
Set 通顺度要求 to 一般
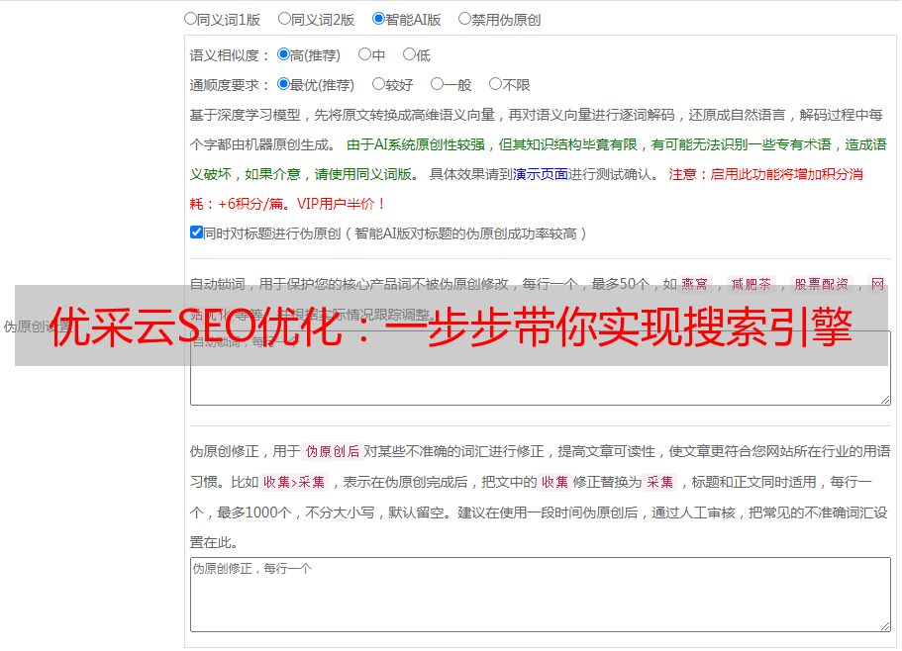point(437,85)
